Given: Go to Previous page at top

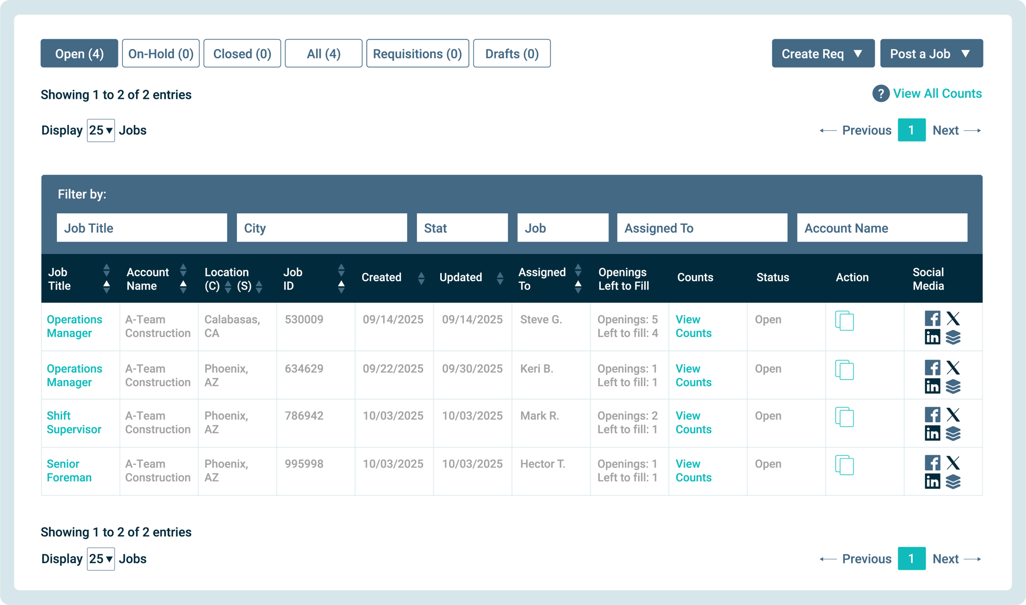Looking at the screenshot, I should point(856,130).
